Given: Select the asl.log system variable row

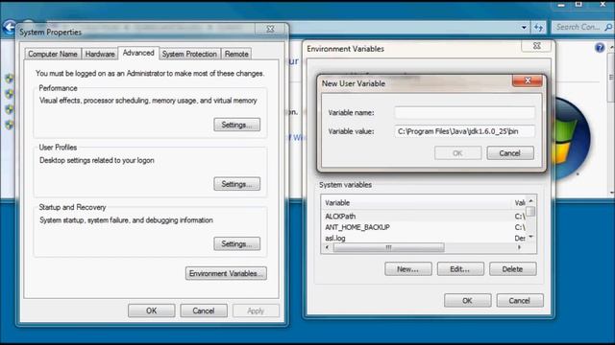Looking at the screenshot, I should point(424,238).
